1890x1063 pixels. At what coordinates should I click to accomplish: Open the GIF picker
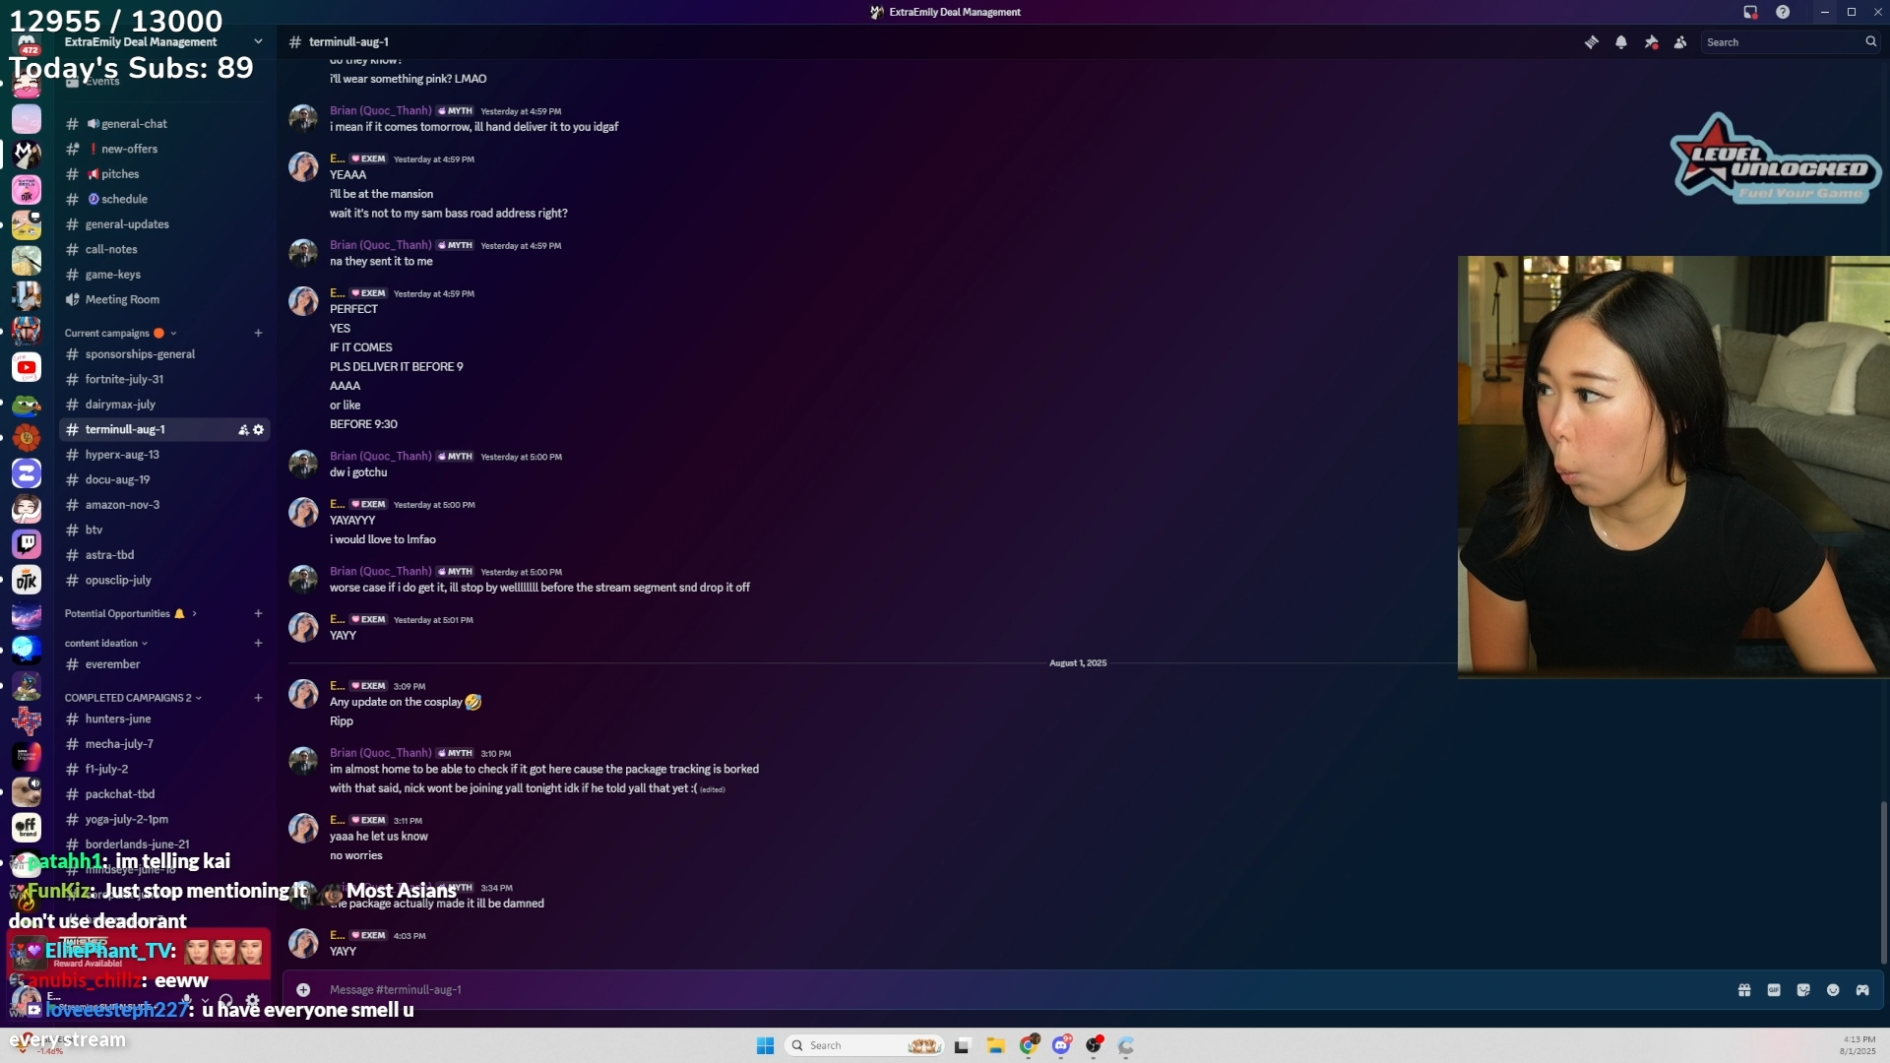[x=1774, y=990]
